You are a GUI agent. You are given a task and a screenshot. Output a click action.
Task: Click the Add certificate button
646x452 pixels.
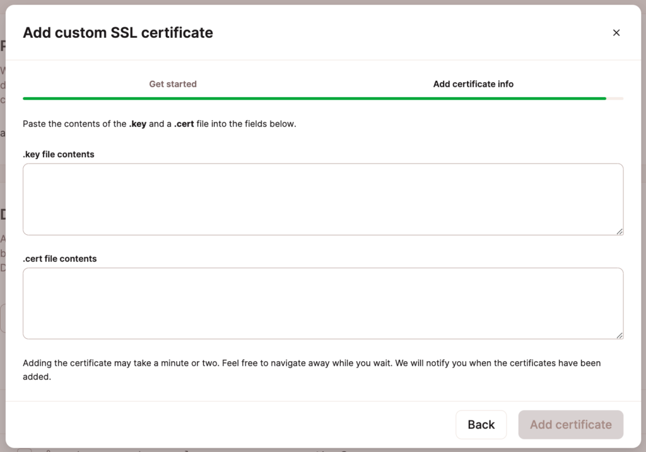pyautogui.click(x=570, y=424)
